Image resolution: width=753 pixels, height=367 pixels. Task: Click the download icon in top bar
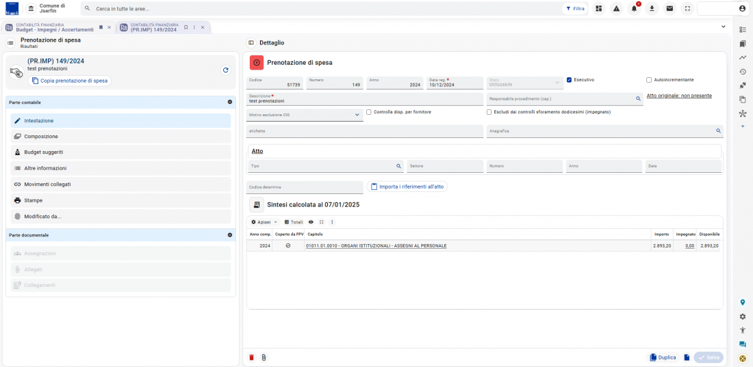(x=652, y=9)
